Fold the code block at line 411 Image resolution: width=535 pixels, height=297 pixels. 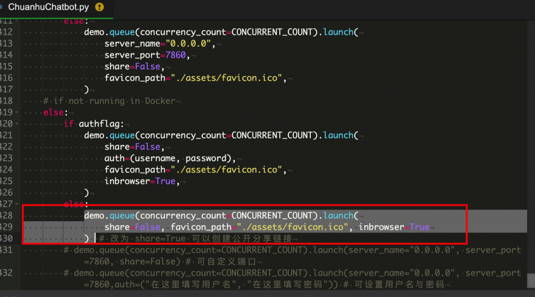click(x=17, y=21)
